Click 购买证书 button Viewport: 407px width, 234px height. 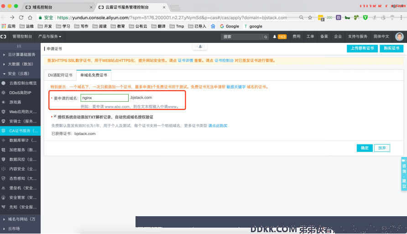(391, 48)
